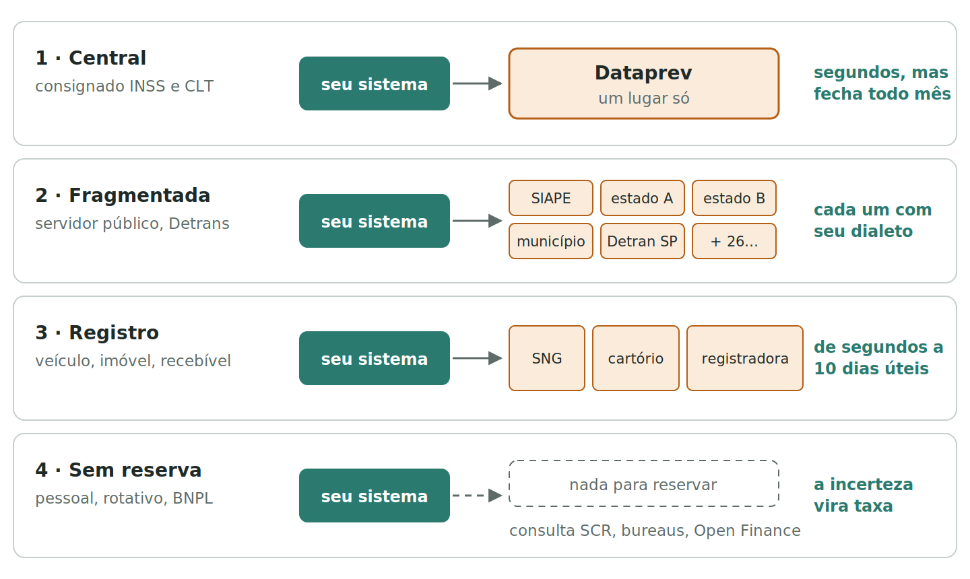
Task: Click the '1 · Central' heading
Action: (90, 58)
